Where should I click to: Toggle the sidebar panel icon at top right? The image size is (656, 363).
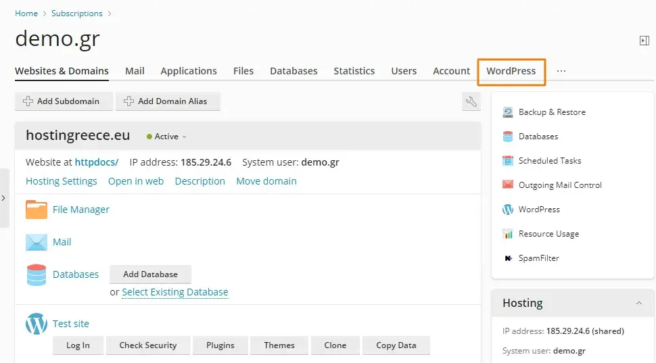click(645, 41)
